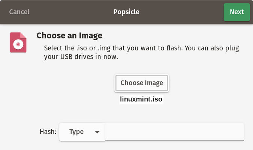Screen dimensions: 253x150
Task: Click the Type dropdown arrow
Action: coord(97,132)
